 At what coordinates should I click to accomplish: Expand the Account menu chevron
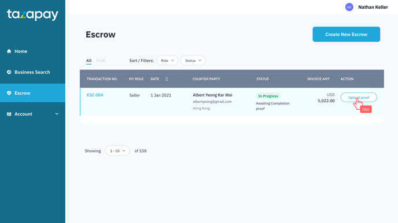(57, 114)
